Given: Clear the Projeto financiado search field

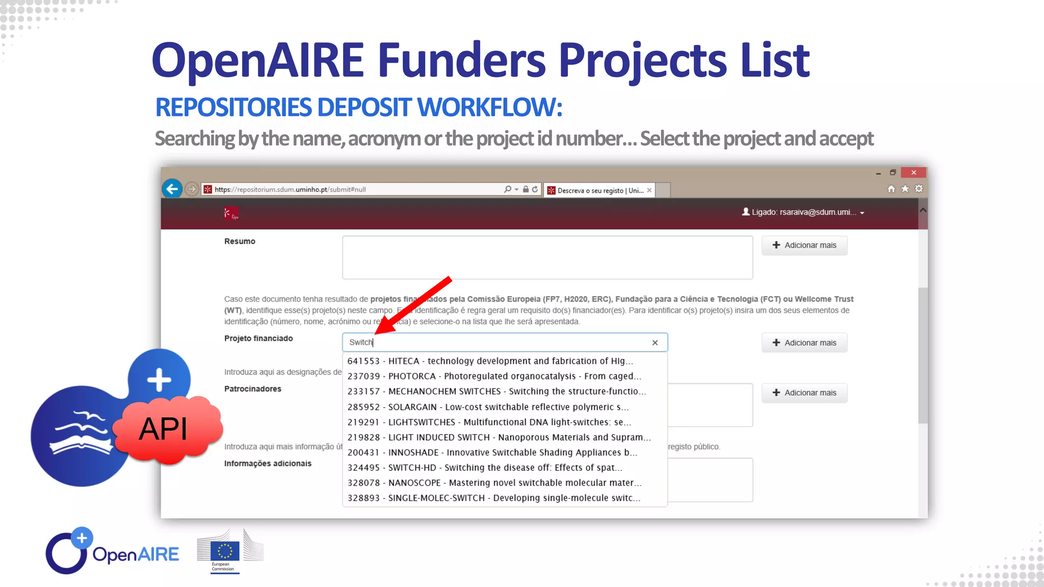Looking at the screenshot, I should click(655, 343).
